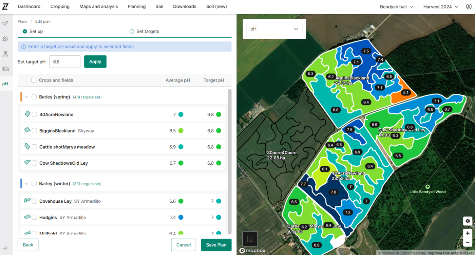Click the Cattle shotMarys meadow shape icon
Image resolution: width=475 pixels, height=255 pixels.
pos(27,146)
